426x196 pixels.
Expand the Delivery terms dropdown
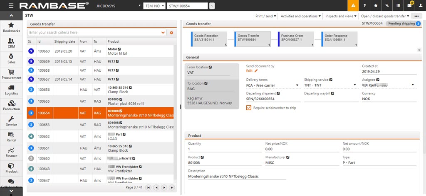coord(297,85)
